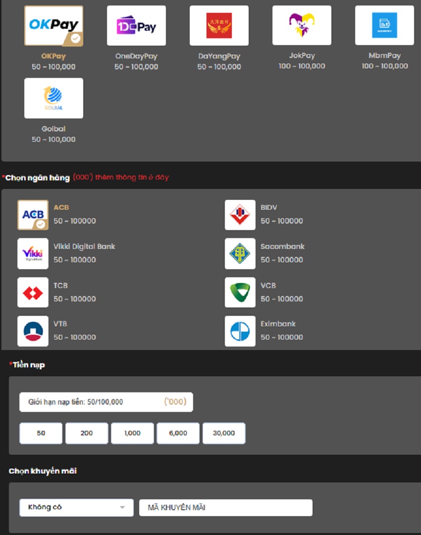
Task: Click the 'Chọn khuyến mãi' heading
Action: pos(43,471)
